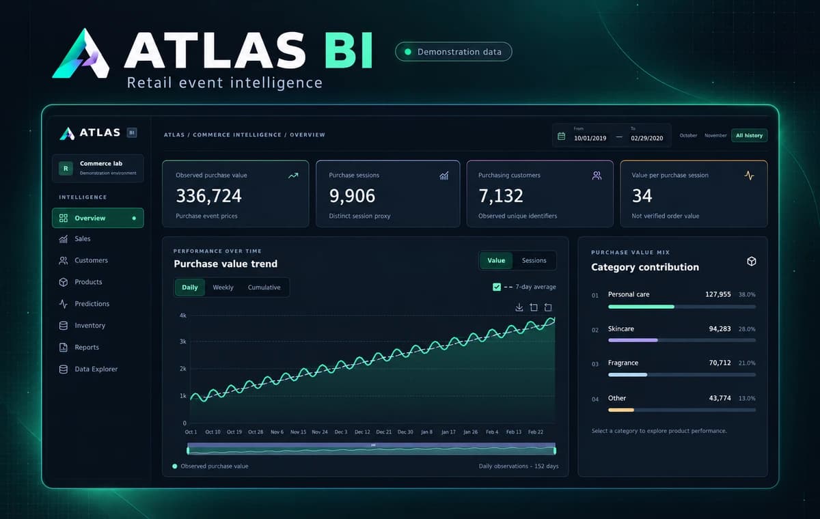Click trend arrow icon on Observed purchase value

click(293, 176)
